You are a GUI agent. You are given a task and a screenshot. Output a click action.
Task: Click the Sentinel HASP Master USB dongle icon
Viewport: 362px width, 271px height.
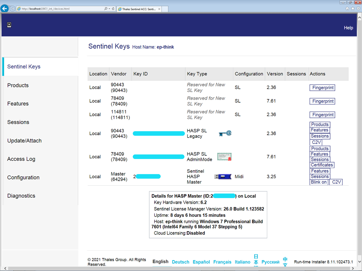click(x=223, y=177)
